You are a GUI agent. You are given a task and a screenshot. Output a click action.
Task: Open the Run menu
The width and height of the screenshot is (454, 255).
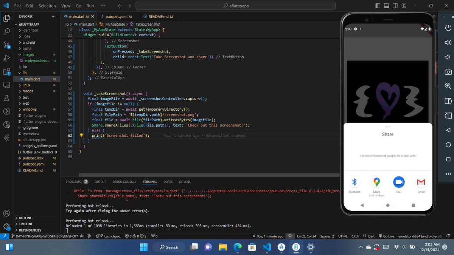(90, 6)
